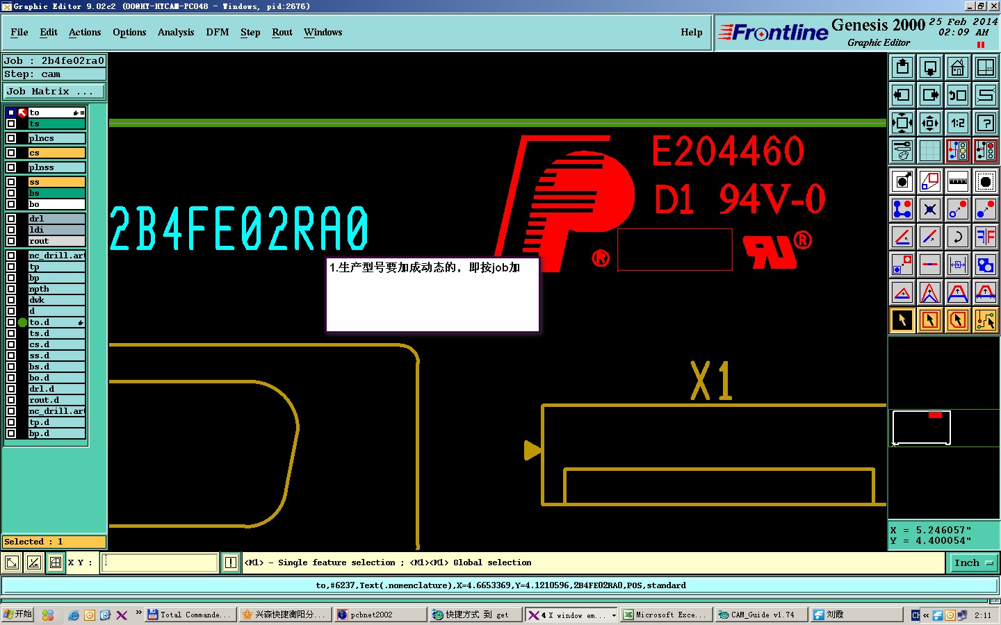Click the zoom out shrink icon

click(x=930, y=123)
